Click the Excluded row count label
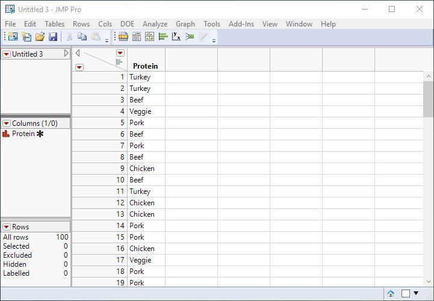Image resolution: width=434 pixels, height=301 pixels. pos(17,255)
